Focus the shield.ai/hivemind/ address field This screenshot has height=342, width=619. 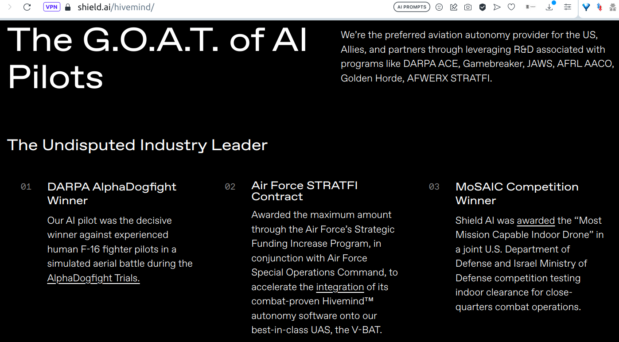(116, 7)
